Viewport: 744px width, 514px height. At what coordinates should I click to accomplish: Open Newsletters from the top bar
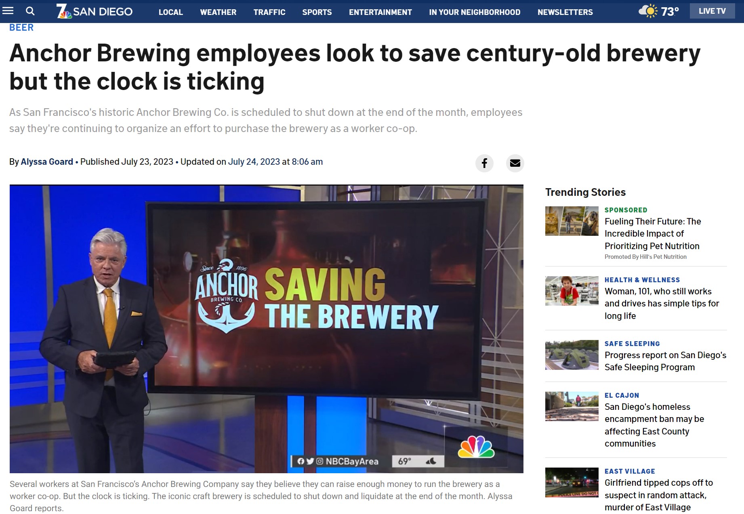pos(565,12)
